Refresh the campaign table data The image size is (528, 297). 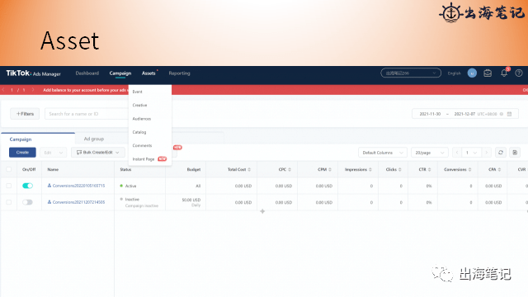coord(501,153)
